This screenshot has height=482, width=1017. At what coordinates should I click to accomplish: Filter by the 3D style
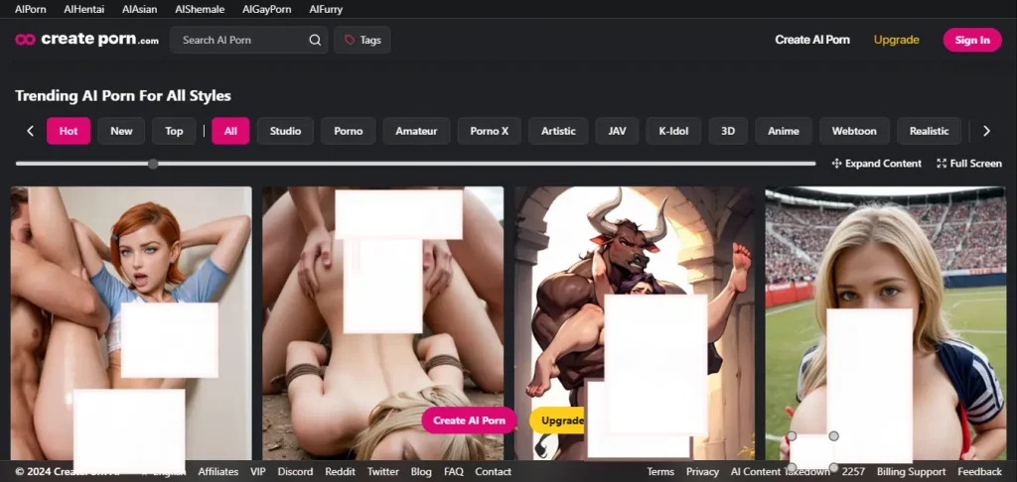pyautogui.click(x=728, y=131)
